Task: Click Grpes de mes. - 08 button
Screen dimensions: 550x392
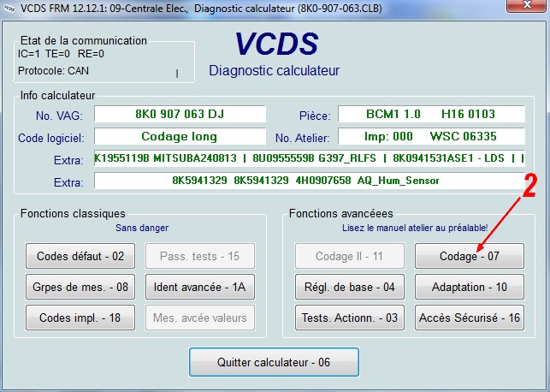Action: 80,287
